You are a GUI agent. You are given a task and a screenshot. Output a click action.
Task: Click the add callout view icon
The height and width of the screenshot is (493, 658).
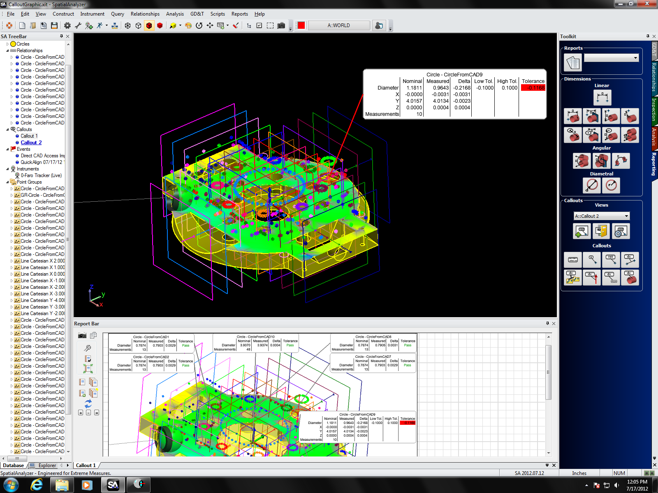582,231
